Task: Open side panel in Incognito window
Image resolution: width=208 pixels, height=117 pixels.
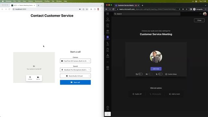Action: click(191, 9)
